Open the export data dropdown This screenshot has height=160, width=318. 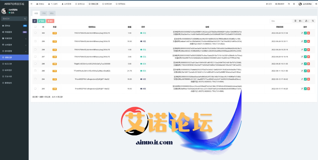point(307,21)
